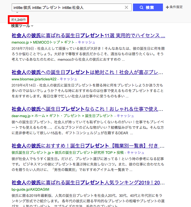Image resolution: width=191 pixels, height=207 pixels.
Task: Open result 社会人の彼氏へ誕生日プレゼントならこれ
Action: (87, 109)
